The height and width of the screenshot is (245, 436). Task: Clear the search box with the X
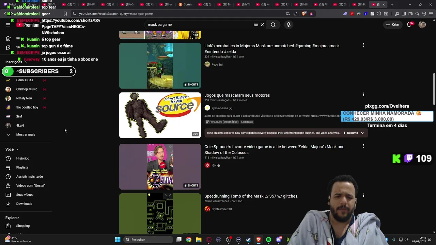262,25
